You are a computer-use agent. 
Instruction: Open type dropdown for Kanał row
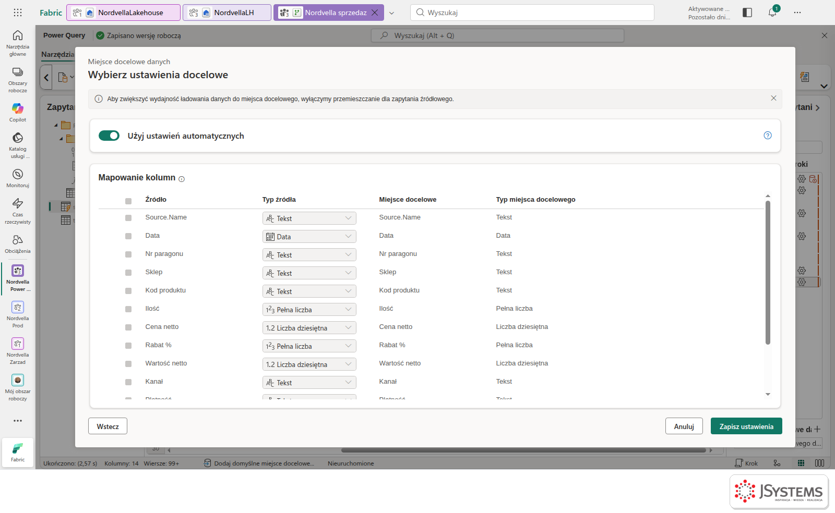point(309,383)
